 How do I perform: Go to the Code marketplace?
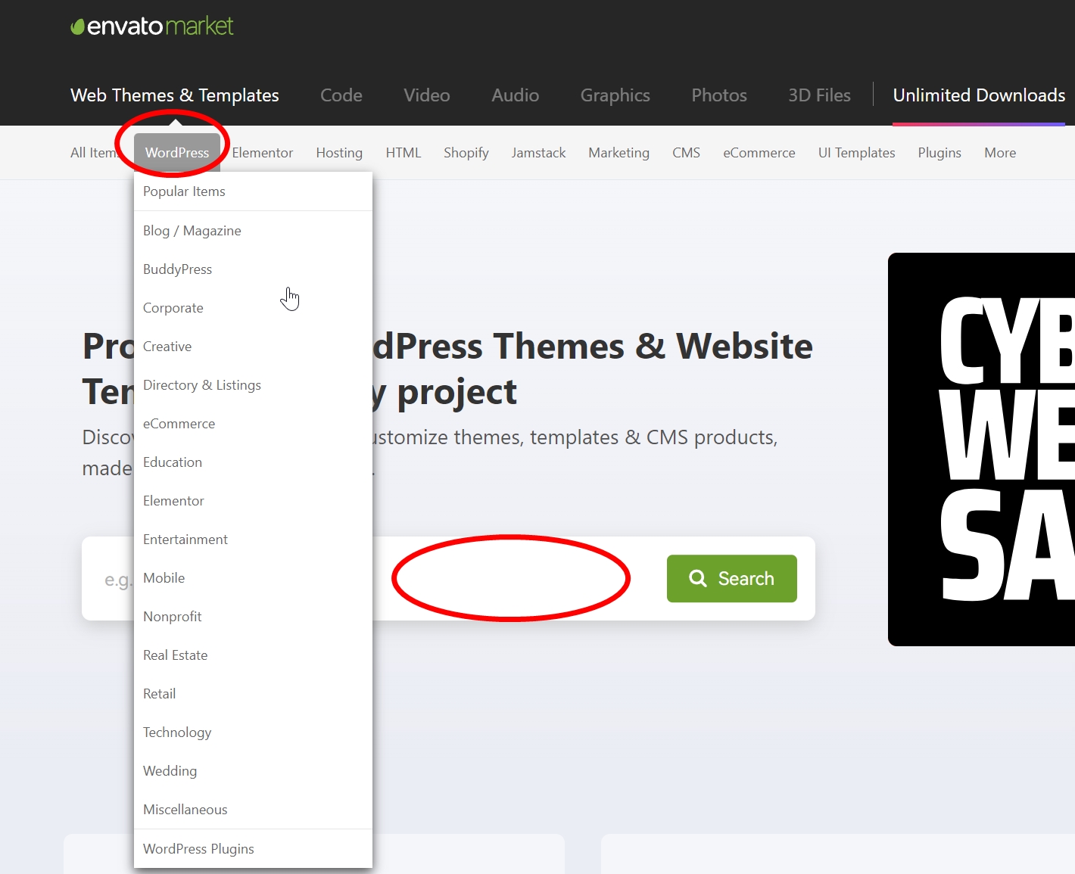coord(341,95)
